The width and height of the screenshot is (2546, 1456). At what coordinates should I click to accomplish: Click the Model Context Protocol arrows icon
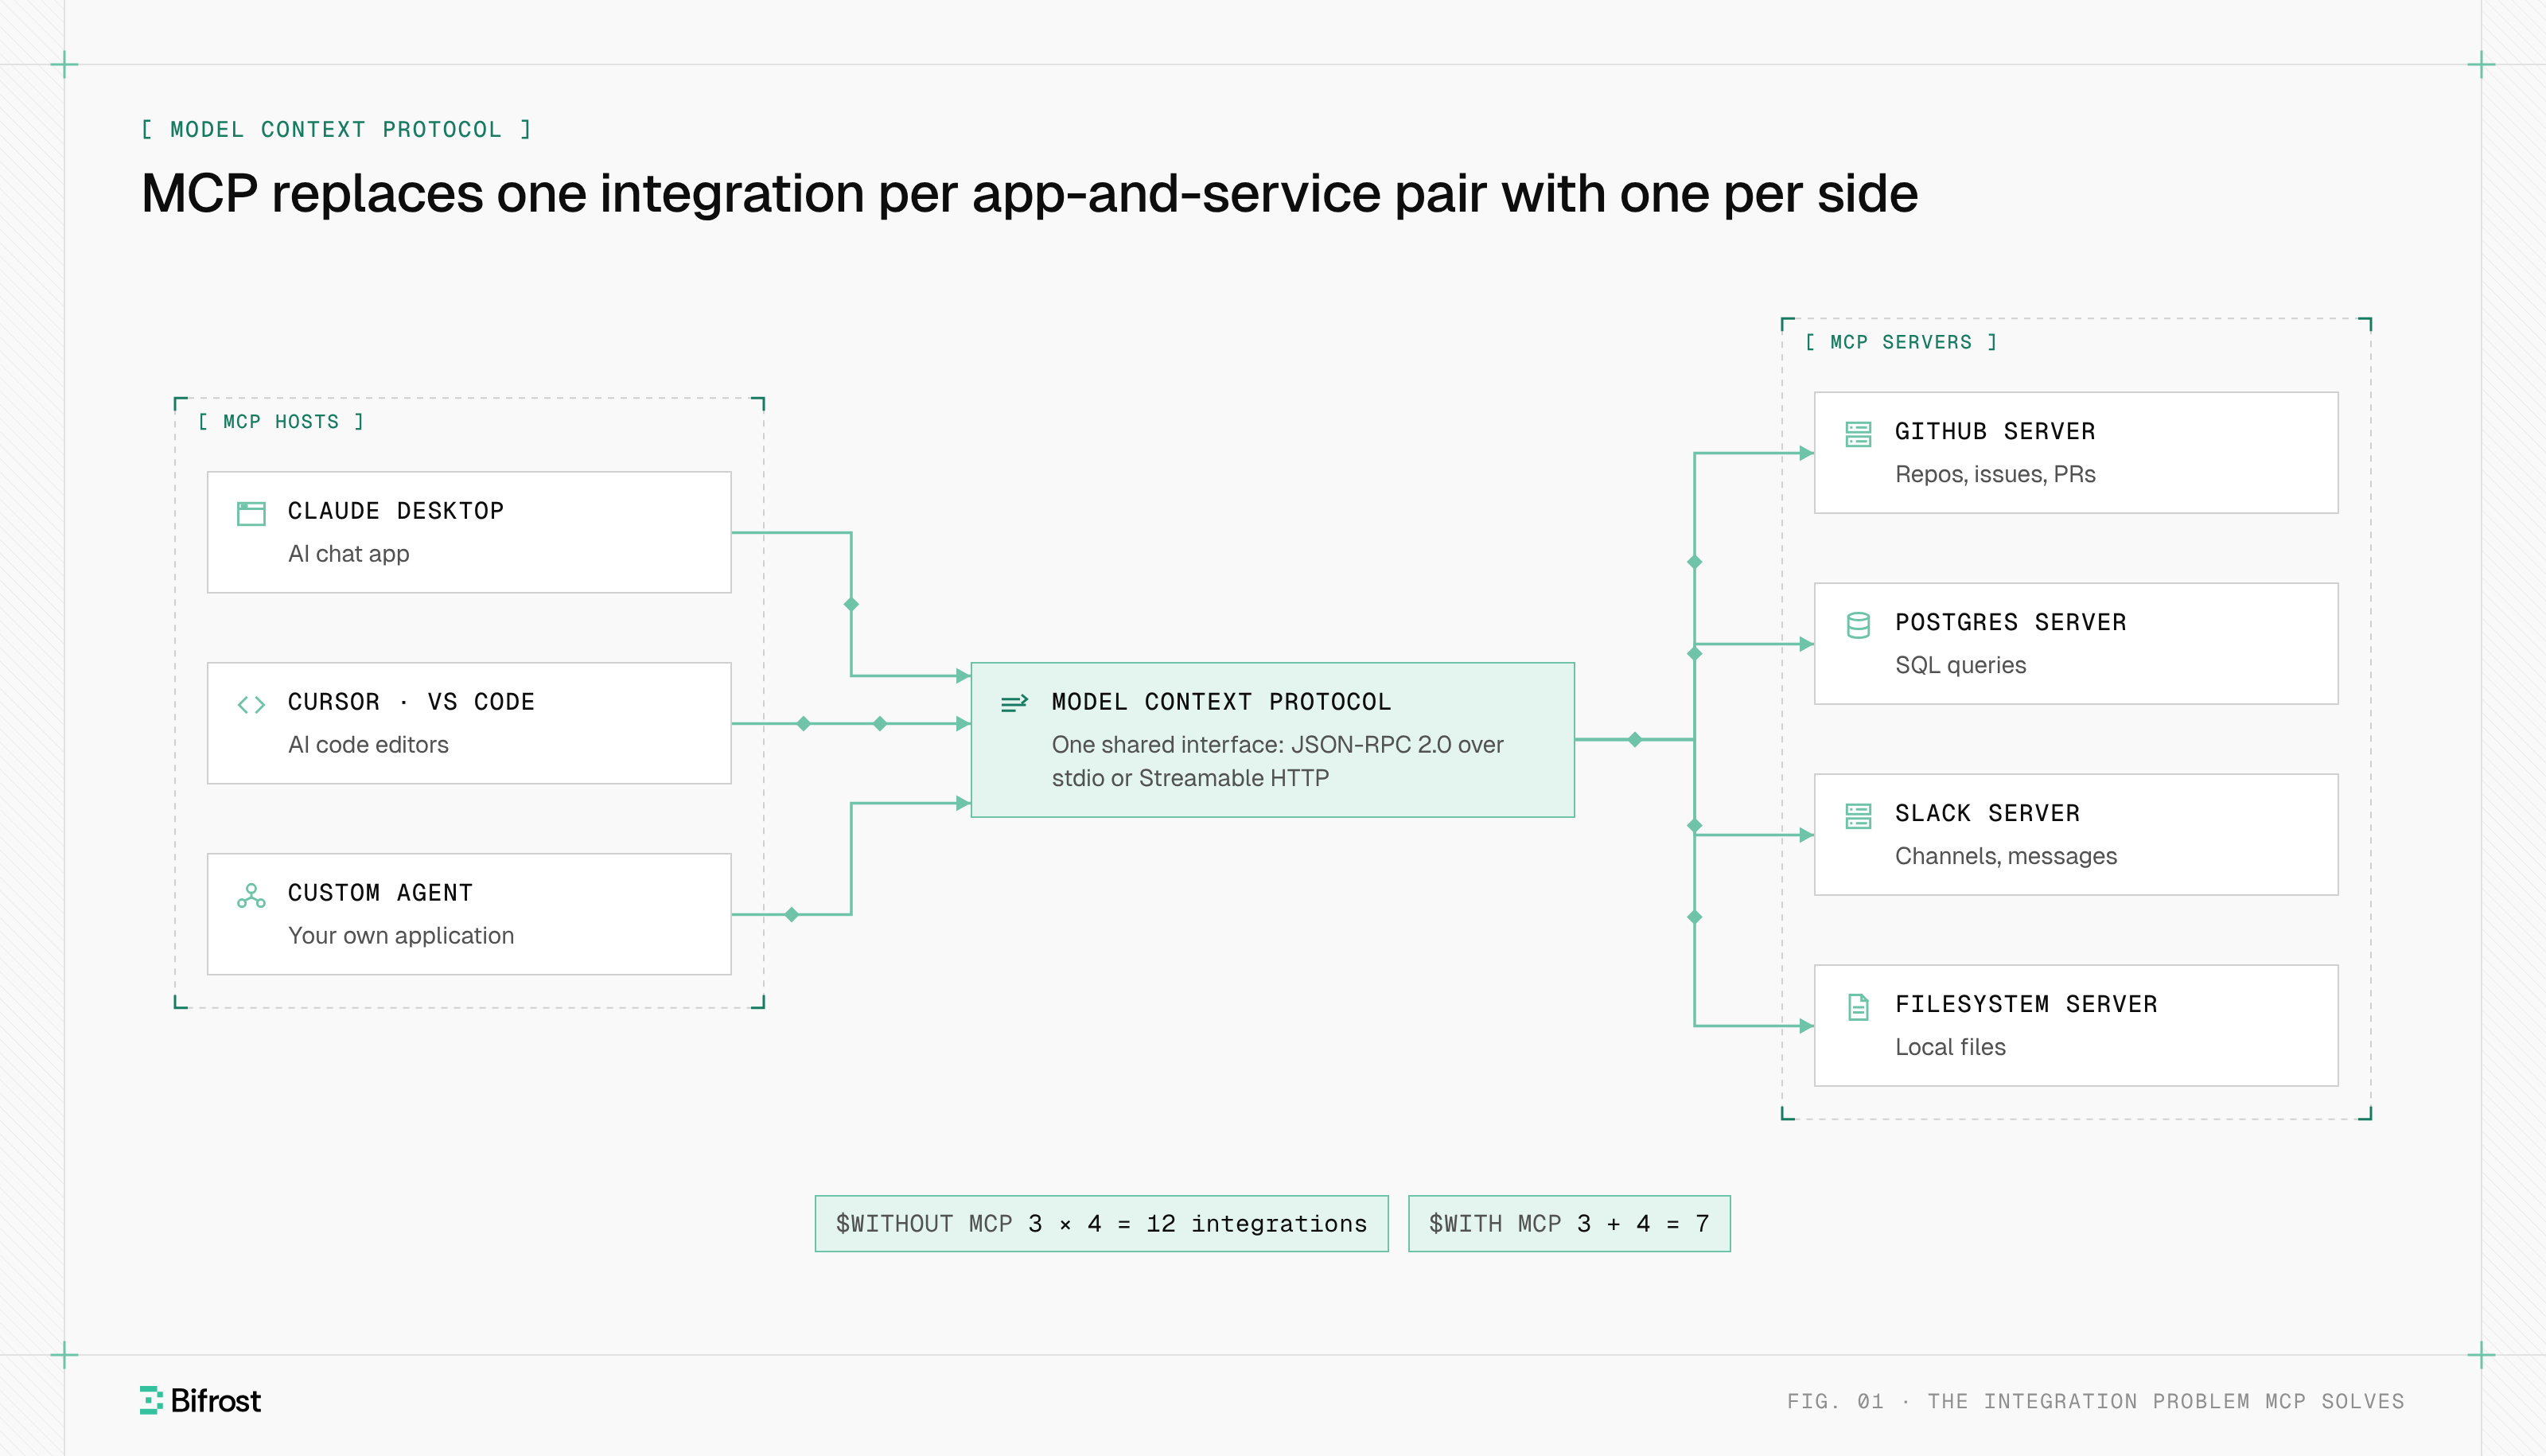(1014, 703)
